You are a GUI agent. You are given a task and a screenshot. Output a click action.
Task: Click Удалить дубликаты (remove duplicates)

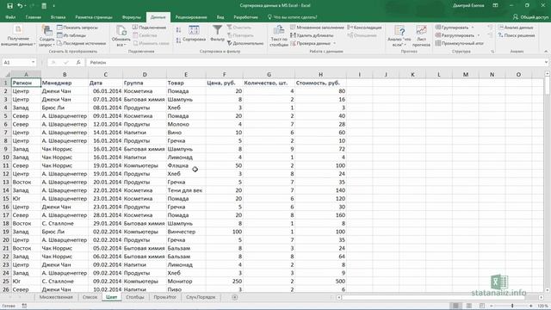312,35
